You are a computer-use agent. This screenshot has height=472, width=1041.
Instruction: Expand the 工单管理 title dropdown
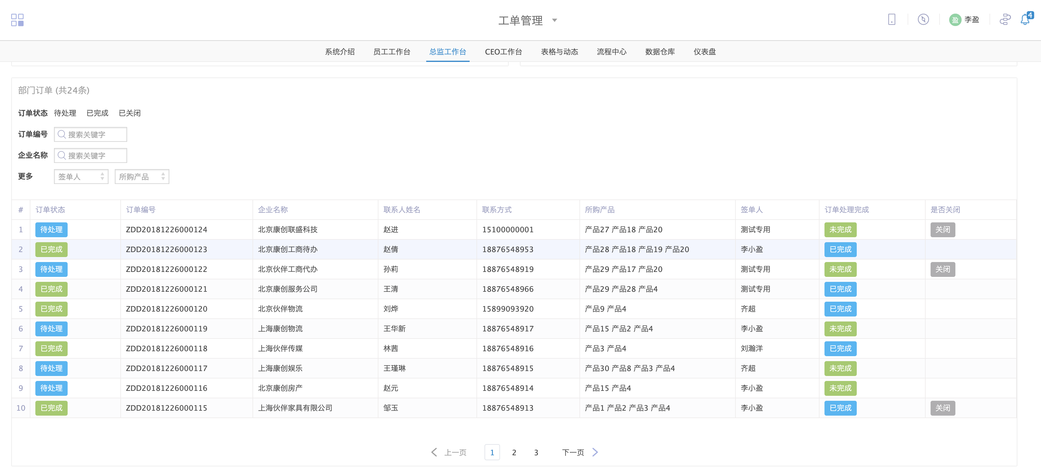click(x=554, y=20)
